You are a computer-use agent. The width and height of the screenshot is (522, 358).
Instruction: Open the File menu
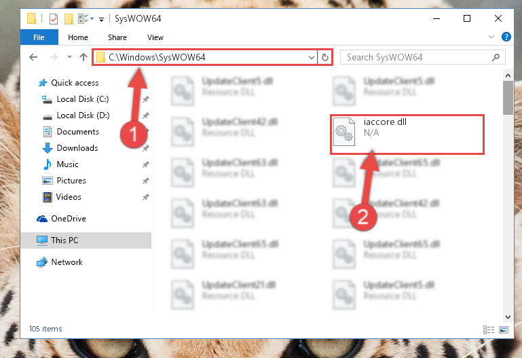click(x=39, y=37)
